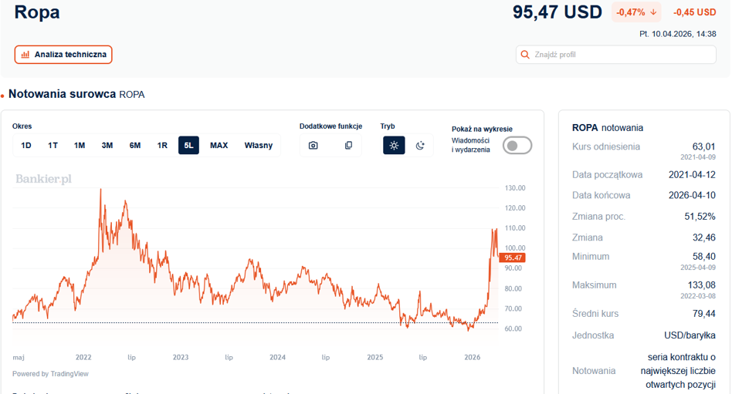Click the 2022 label on time axis
Image resolution: width=732 pixels, height=394 pixels.
(83, 358)
